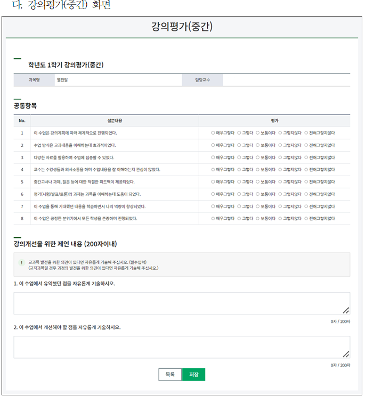The width and height of the screenshot is (366, 398).
Task: Click the 과목명 value '열전달'
Action: pos(63,80)
